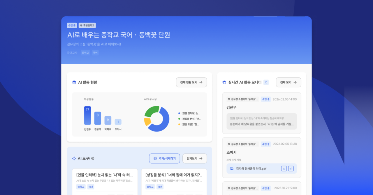Open 전체 보기 in the real-time monitor

(x=288, y=82)
